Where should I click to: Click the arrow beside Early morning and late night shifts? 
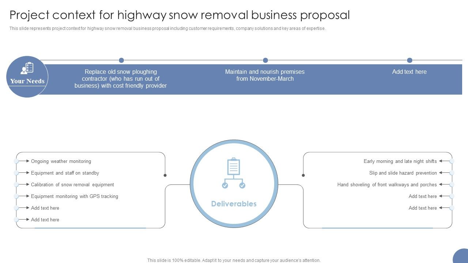(x=444, y=161)
